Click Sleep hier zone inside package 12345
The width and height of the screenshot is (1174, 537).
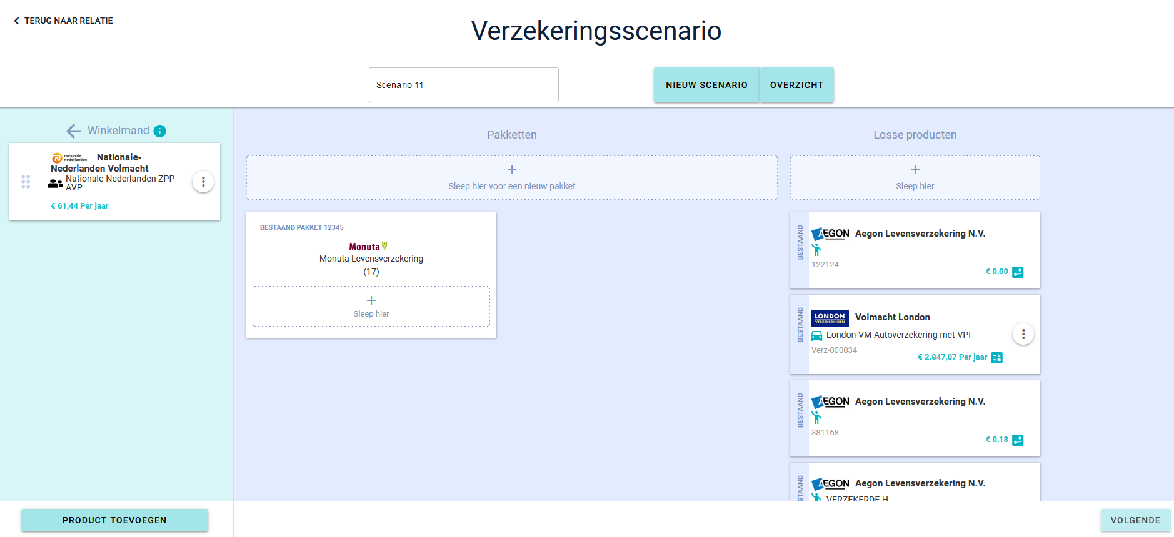371,306
